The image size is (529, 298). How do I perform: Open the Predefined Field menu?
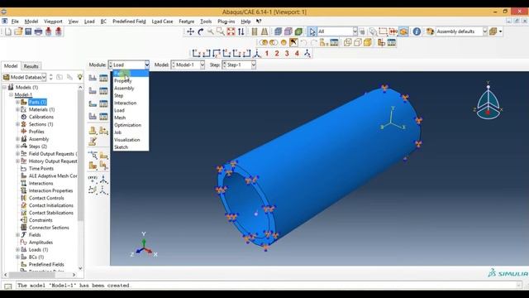coord(129,22)
